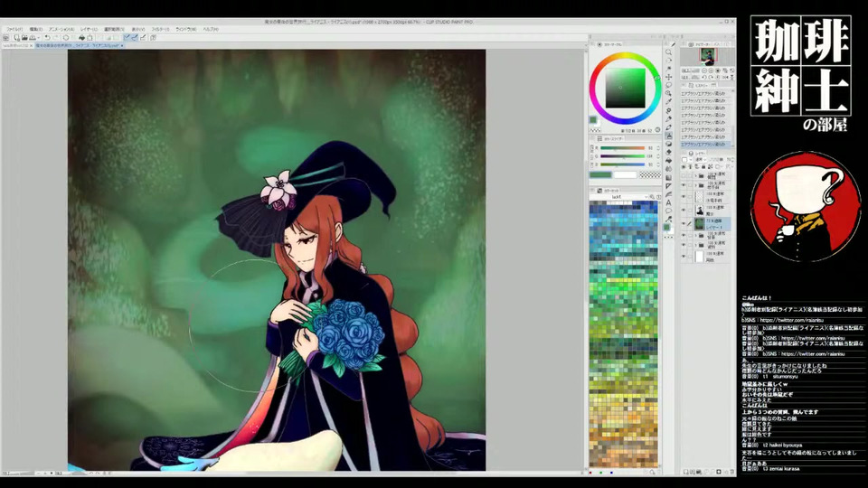
Task: Switch to the active .psd document tab
Action: click(78, 45)
